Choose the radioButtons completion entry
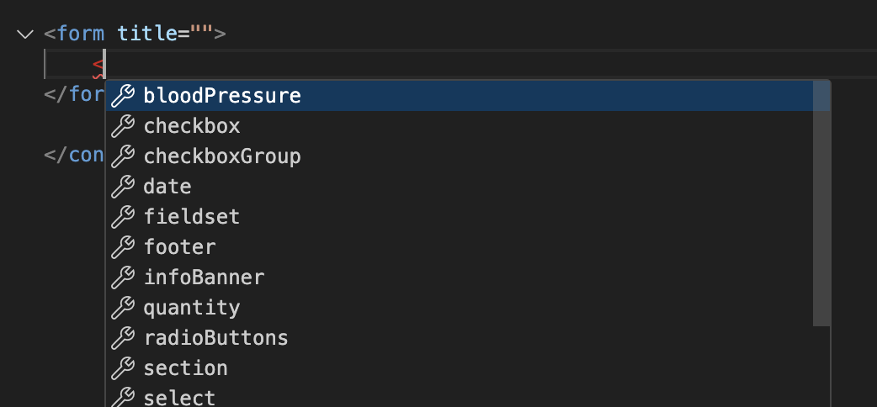This screenshot has width=877, height=407. point(215,338)
